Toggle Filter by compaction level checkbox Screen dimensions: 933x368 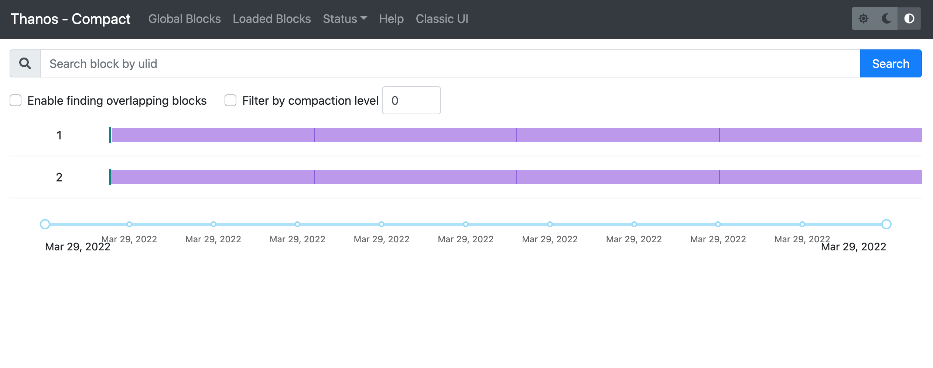[230, 100]
